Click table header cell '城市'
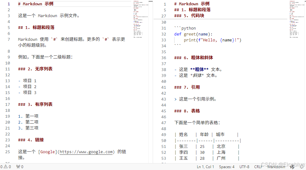The height and width of the screenshot is (170, 306). [220, 135]
